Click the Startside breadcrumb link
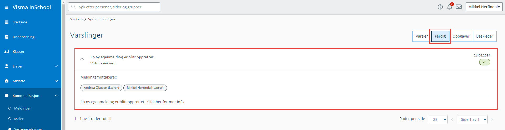The image size is (505, 130). click(x=77, y=19)
